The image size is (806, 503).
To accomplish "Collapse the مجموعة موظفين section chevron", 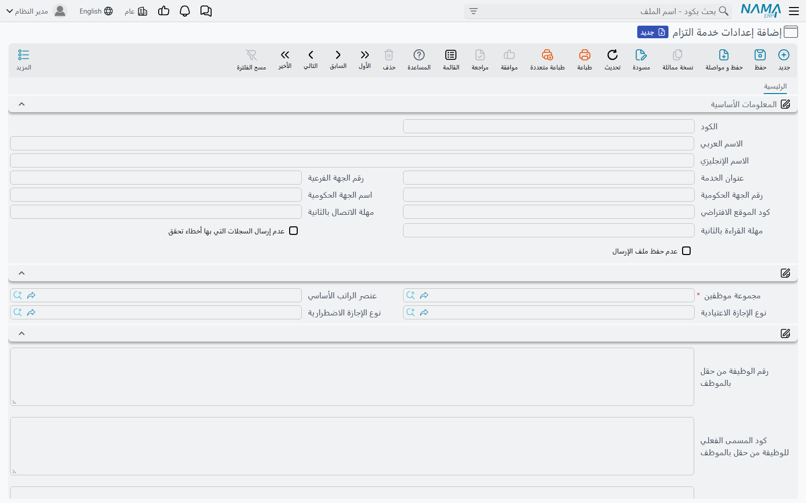I will pos(22,273).
